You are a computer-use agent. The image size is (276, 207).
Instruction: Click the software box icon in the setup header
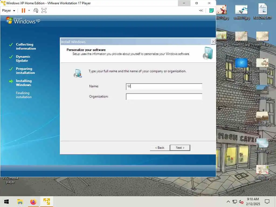tap(208, 53)
